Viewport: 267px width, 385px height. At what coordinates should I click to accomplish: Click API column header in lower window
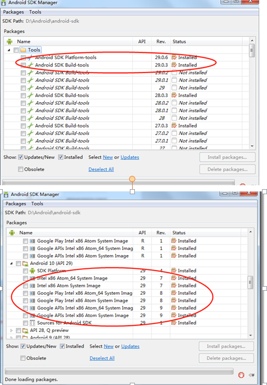coord(142,233)
